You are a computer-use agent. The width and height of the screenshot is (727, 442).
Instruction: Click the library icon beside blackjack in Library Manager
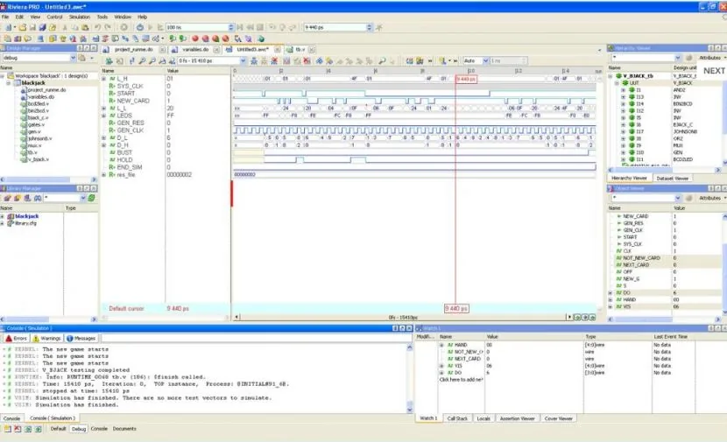(11, 216)
